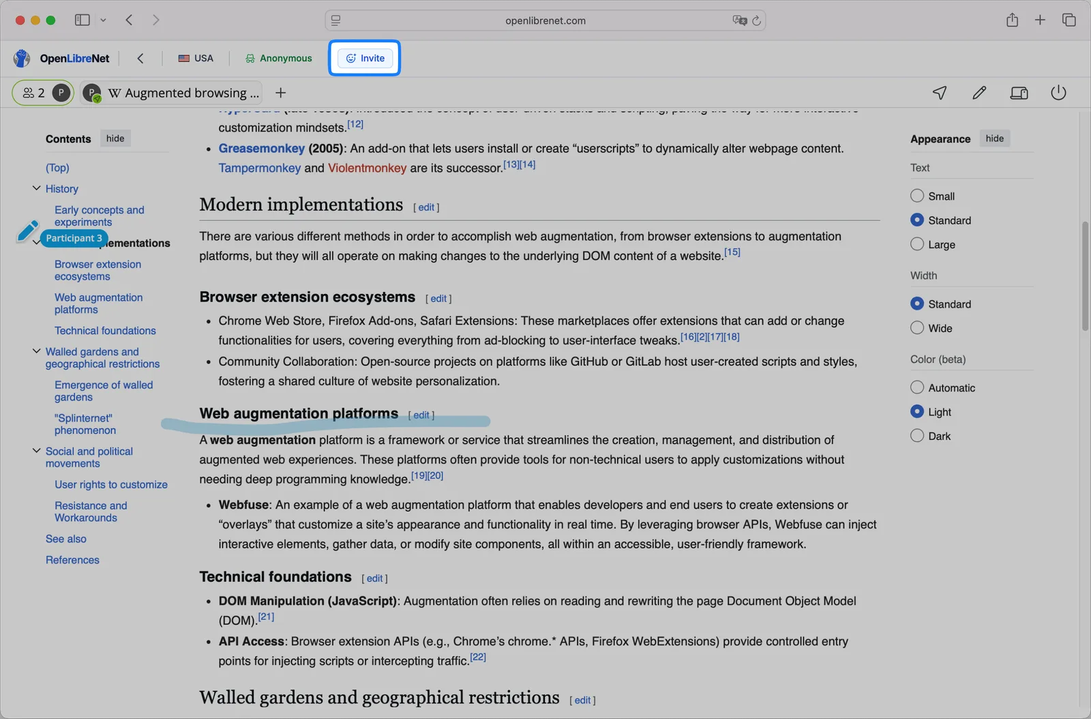Edit Walled gardens and geographical restrictions
This screenshot has width=1091, height=719.
(582, 701)
